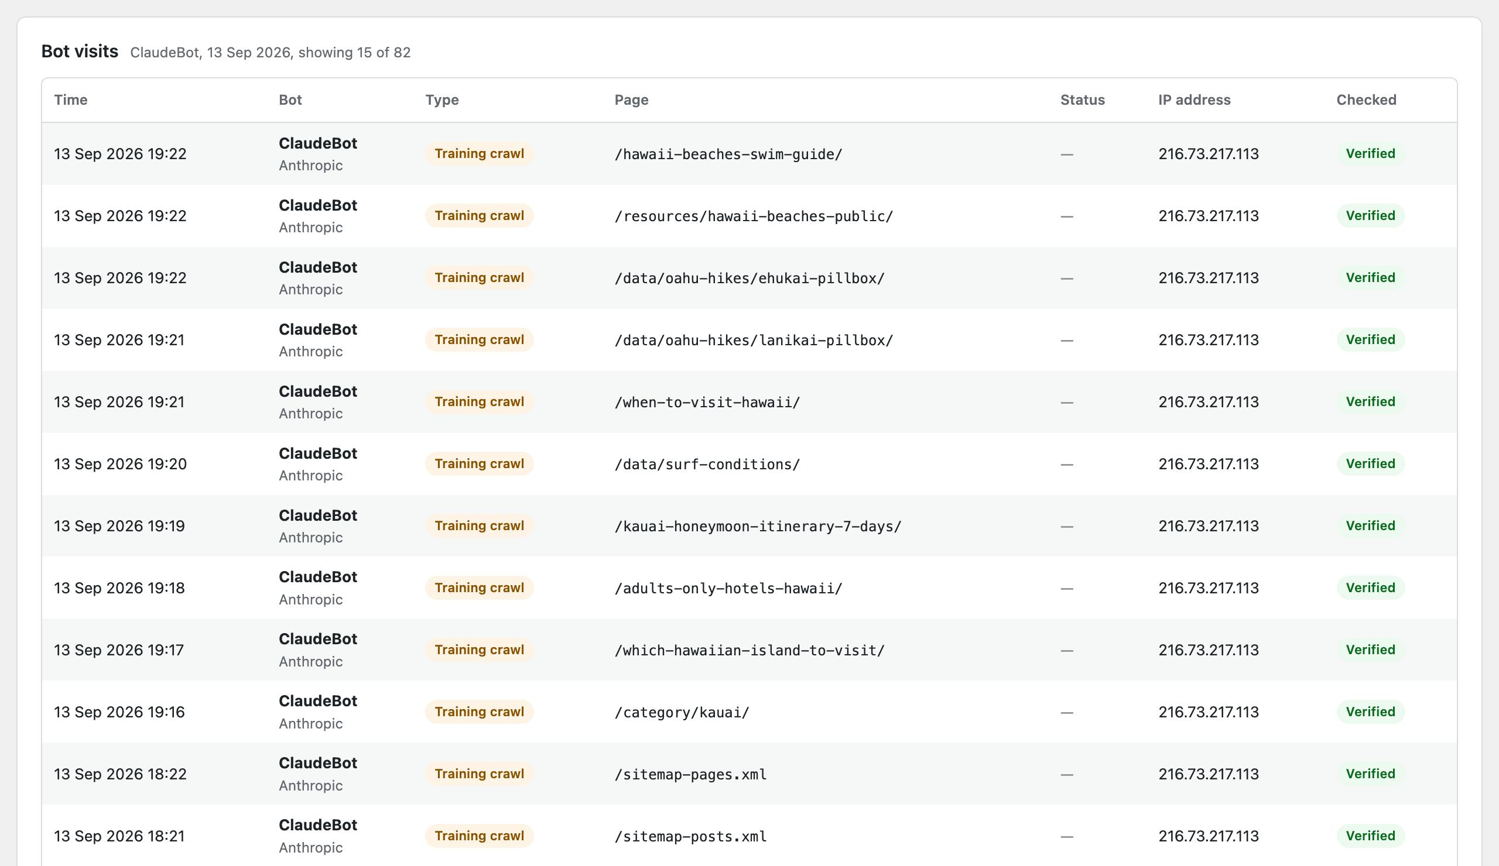Click ClaudeBot name in /kauai-honeymoon-itinerary-7-days/ row
The height and width of the screenshot is (866, 1499).
coord(317,516)
